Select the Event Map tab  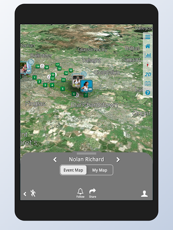73,170
